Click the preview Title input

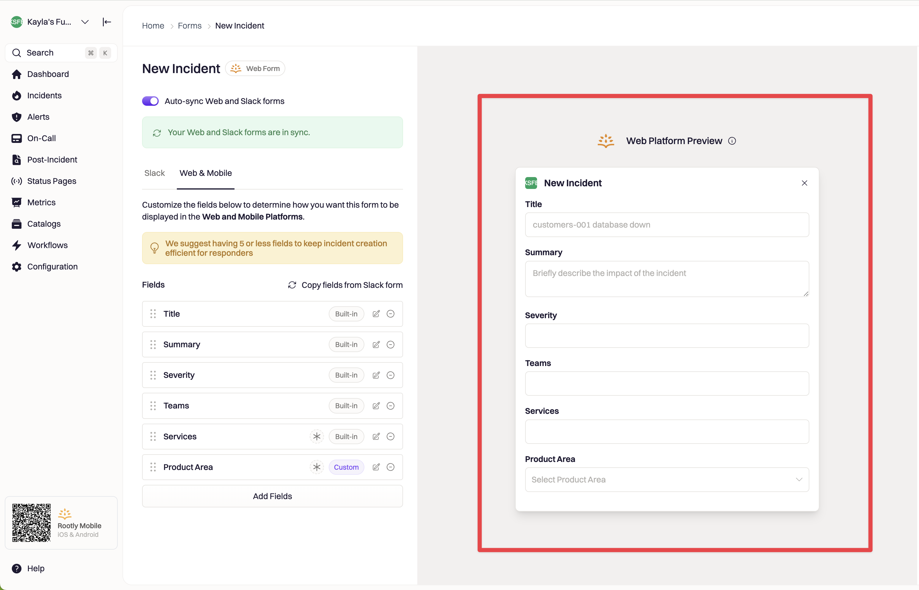667,225
